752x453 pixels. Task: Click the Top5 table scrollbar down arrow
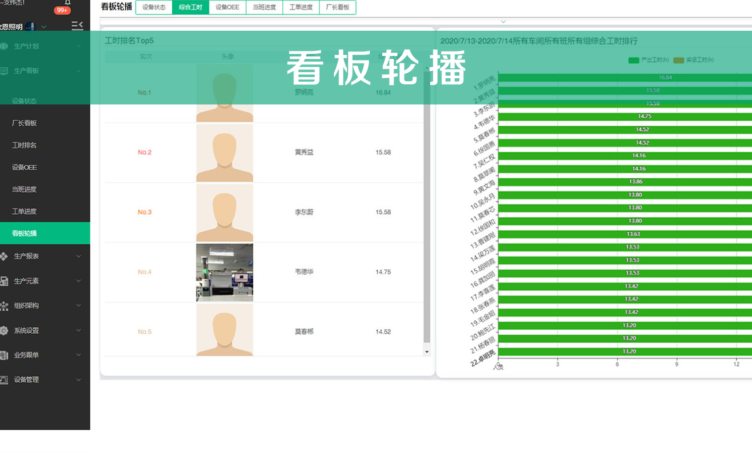coord(427,352)
